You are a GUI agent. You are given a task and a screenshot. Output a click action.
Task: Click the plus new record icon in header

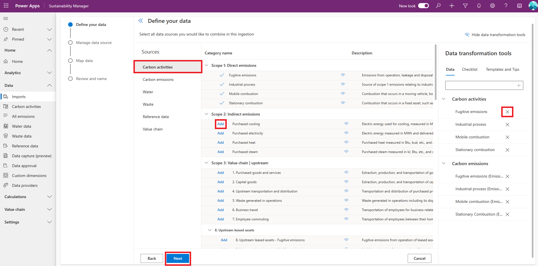coord(452,6)
